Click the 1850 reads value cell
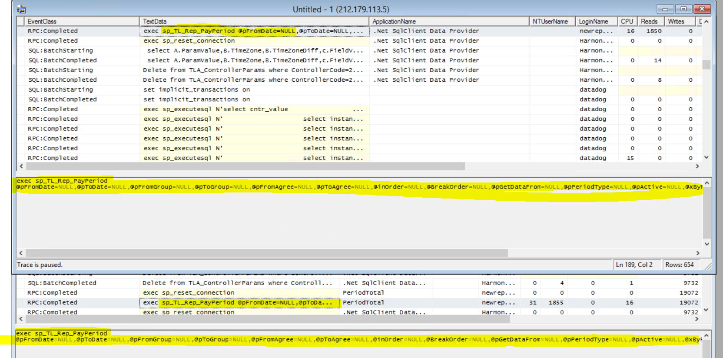Image resolution: width=723 pixels, height=358 pixels. [x=651, y=31]
